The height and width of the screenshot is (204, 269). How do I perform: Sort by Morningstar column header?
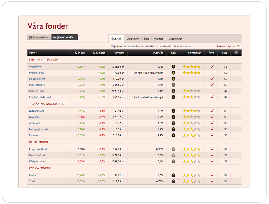point(194,53)
